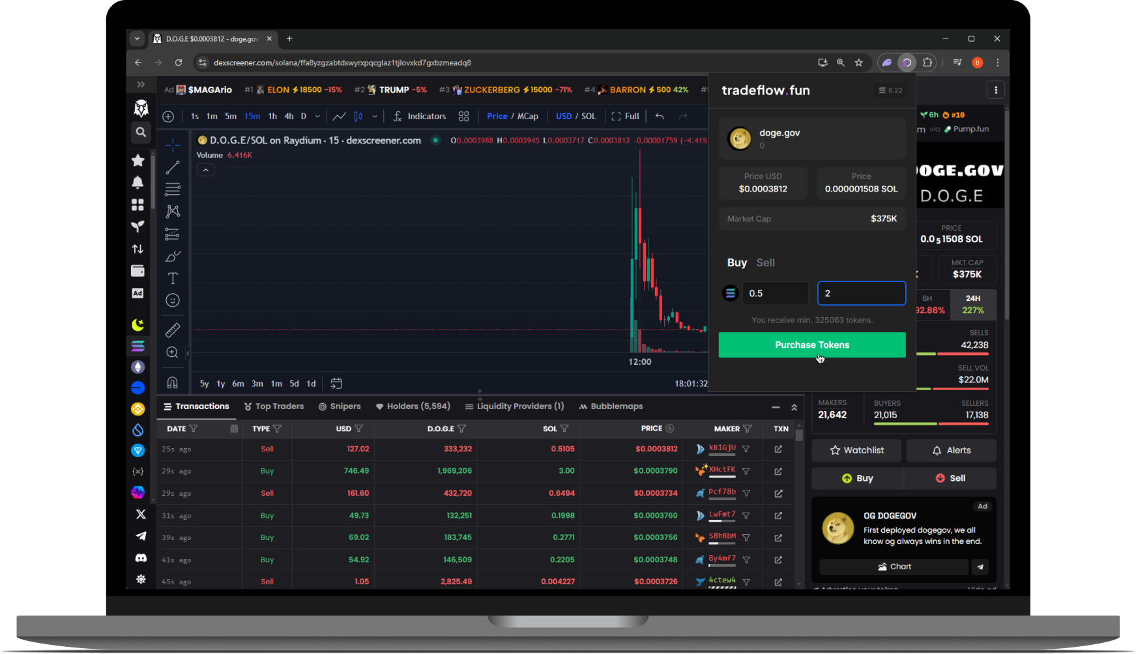Image resolution: width=1136 pixels, height=654 pixels.
Task: Select the Ethereum chain icon in sidebar
Action: (138, 367)
